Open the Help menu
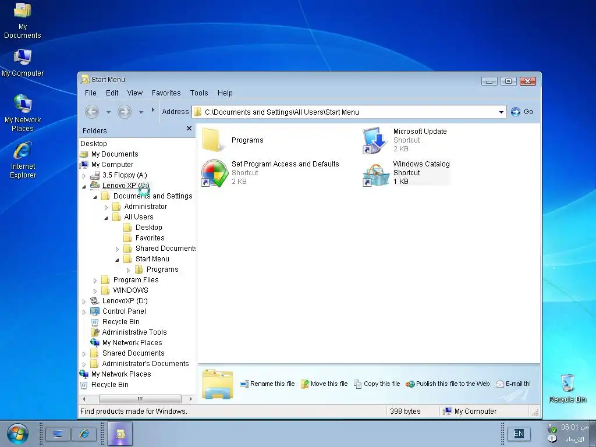 click(x=225, y=93)
